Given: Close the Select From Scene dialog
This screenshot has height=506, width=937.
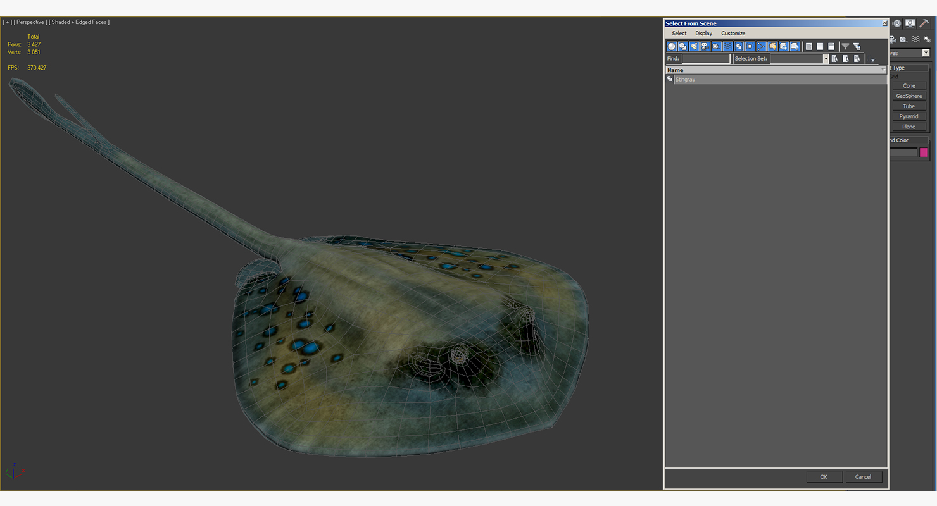Looking at the screenshot, I should [x=884, y=23].
